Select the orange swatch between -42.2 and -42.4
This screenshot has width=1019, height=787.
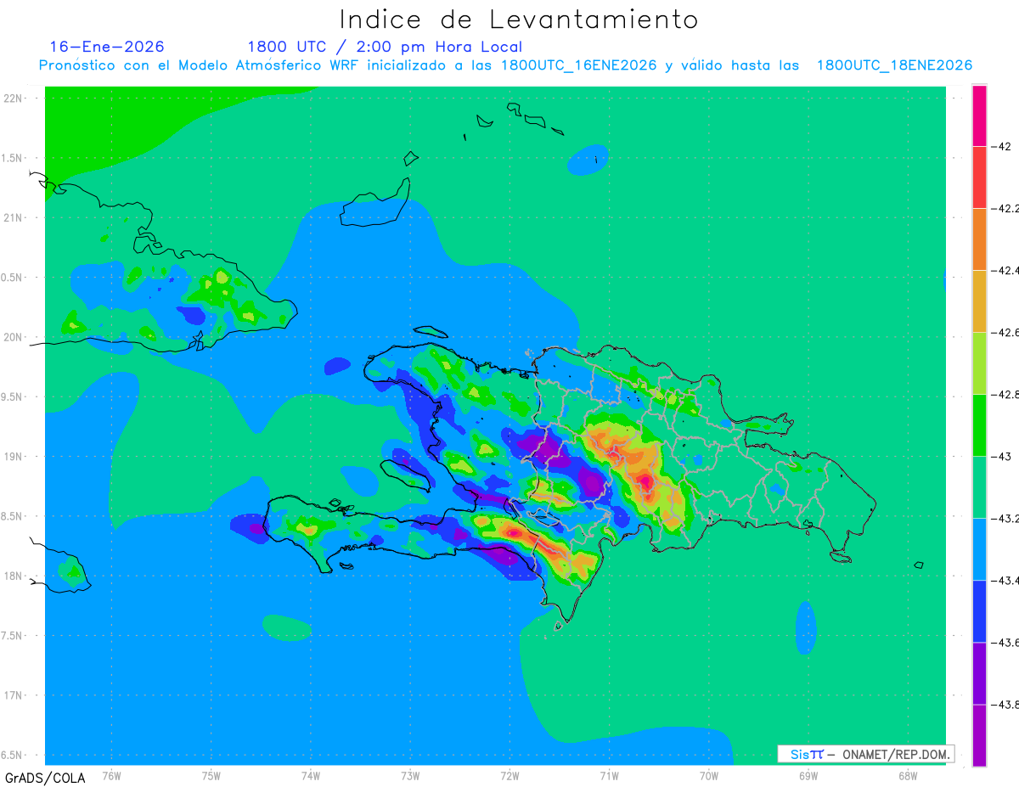coord(979,239)
